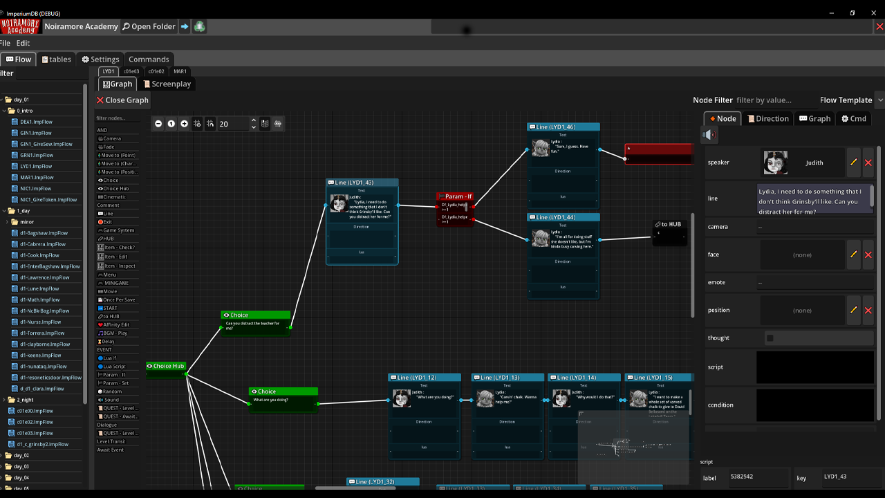
Task: Clear speaker with red X icon
Action: pos(868,163)
